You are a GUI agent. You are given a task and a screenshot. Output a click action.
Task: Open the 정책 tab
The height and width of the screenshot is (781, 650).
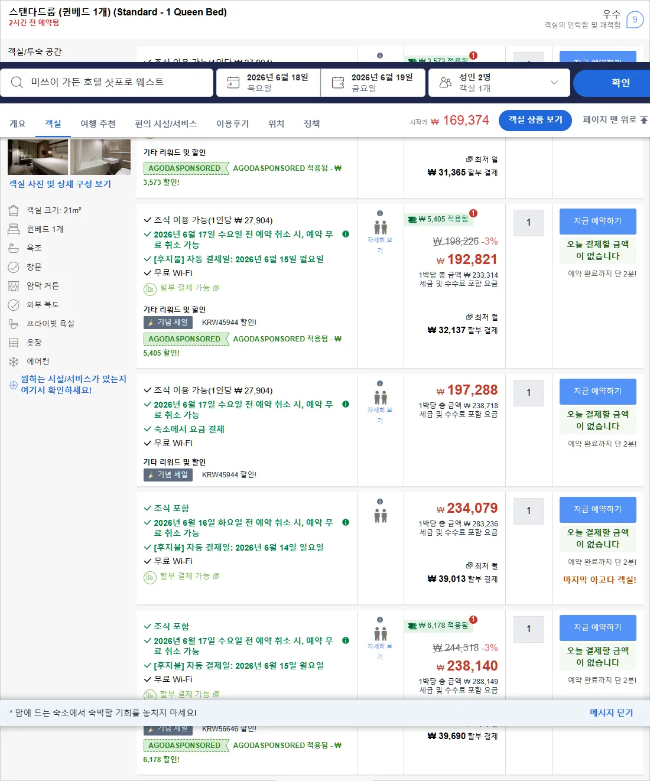[312, 123]
